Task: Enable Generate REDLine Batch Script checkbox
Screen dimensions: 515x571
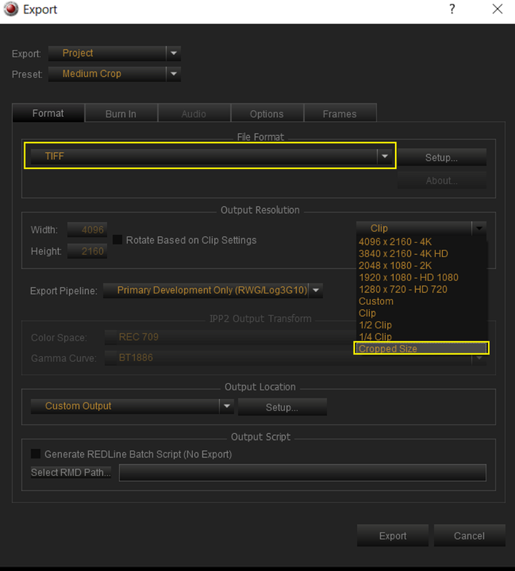Action: (x=36, y=454)
